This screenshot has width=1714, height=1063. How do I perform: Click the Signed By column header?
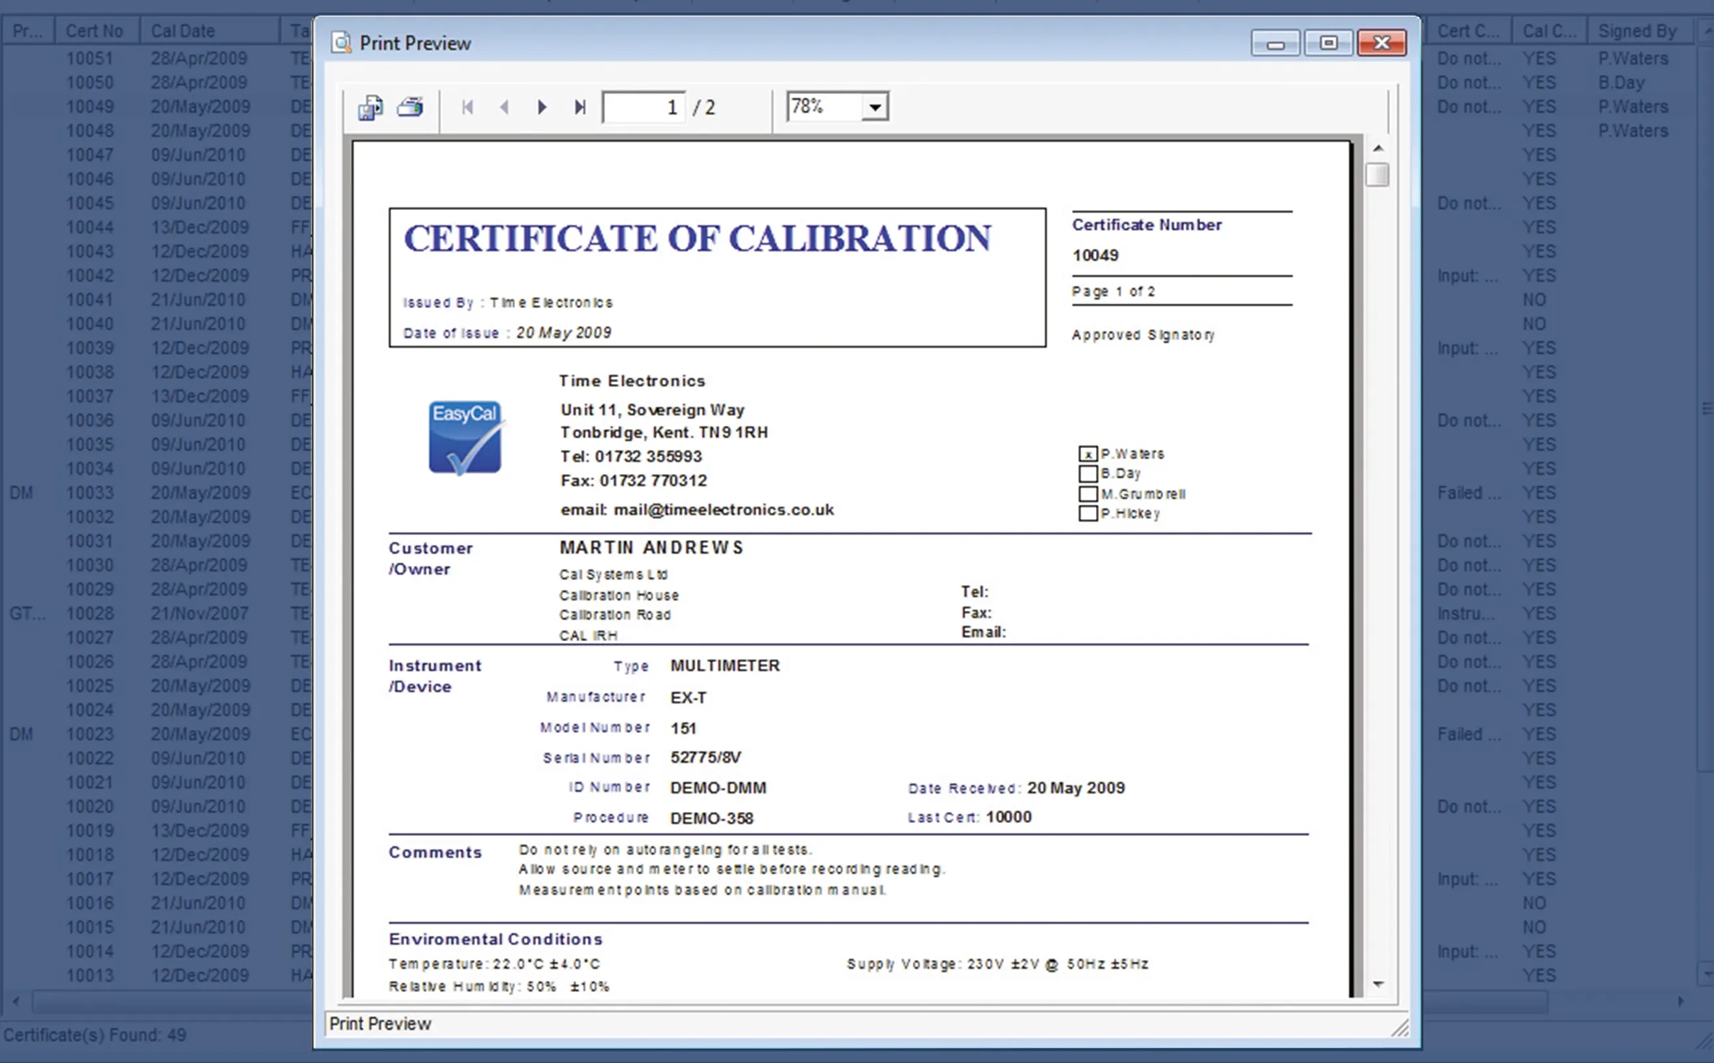1636,31
